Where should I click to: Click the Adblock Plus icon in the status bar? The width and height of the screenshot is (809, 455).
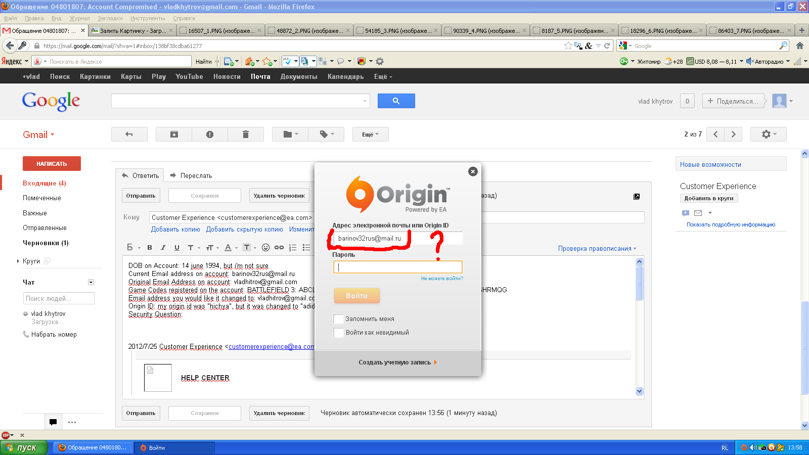coord(6,435)
